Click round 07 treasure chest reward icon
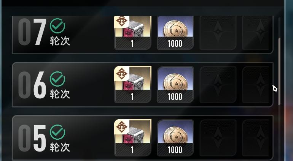The height and width of the screenshot is (161, 293). click(x=133, y=33)
